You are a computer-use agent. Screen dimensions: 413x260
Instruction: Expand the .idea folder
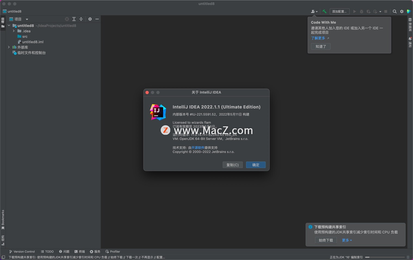click(14, 31)
